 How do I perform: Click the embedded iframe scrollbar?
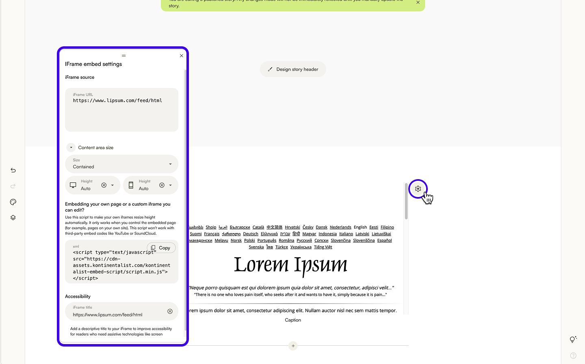[x=406, y=201]
